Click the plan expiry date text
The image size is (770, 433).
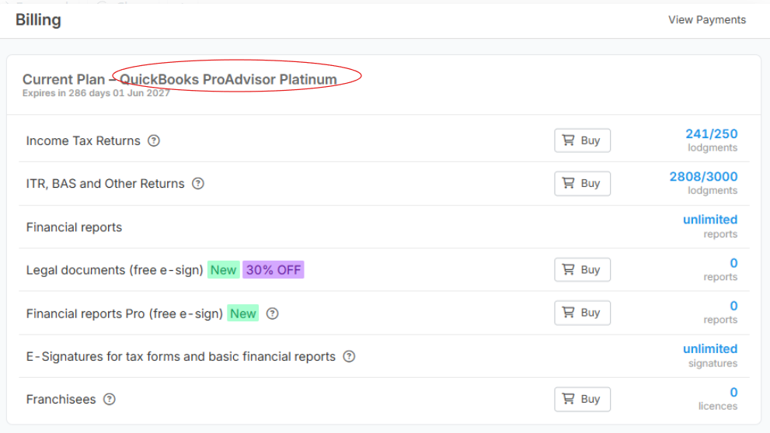pyautogui.click(x=96, y=93)
